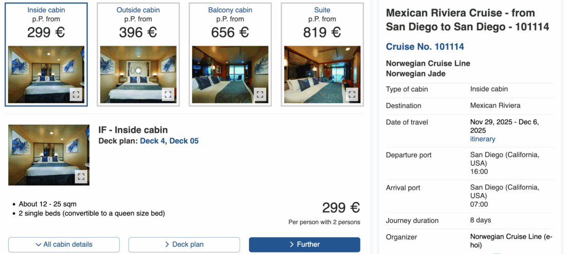Expand the Inside cabin photo fullscreen icon
The width and height of the screenshot is (565, 254).
[76, 94]
